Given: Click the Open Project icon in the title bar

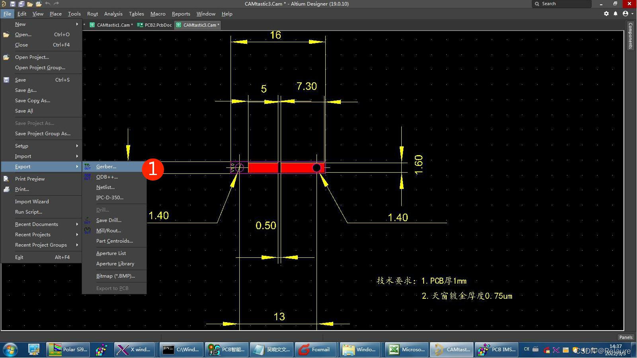Looking at the screenshot, I should [x=39, y=4].
